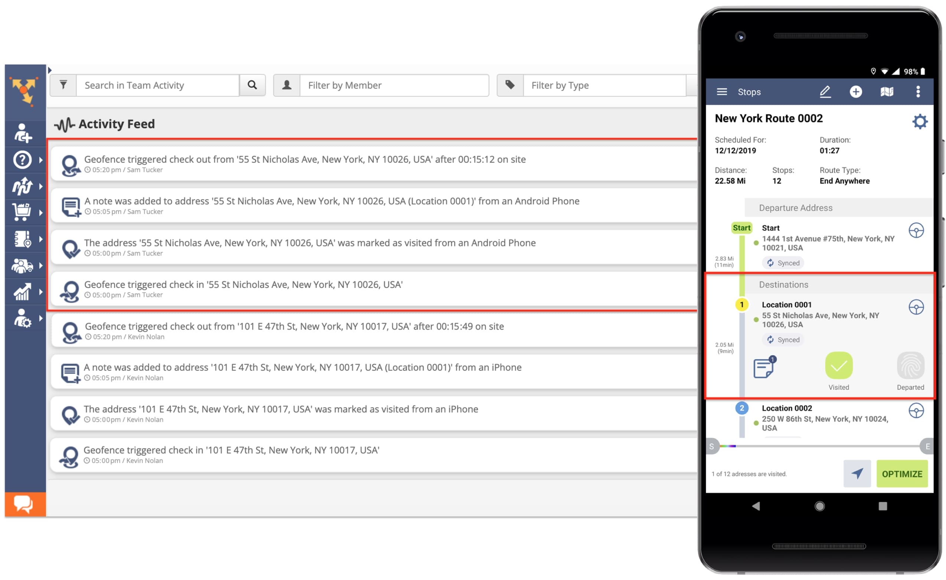Image resolution: width=946 pixels, height=580 pixels.
Task: Open geofence check out 101 E 47th St entry
Action: click(373, 331)
